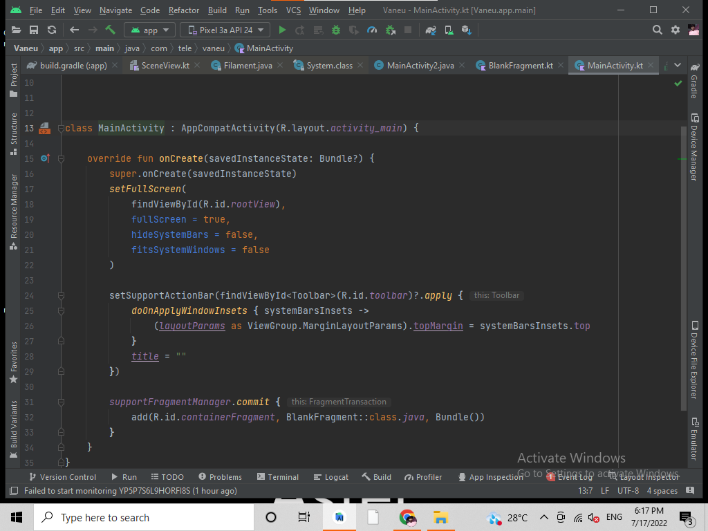The width and height of the screenshot is (708, 531).
Task: Open the Logcat tool window
Action: coord(330,476)
